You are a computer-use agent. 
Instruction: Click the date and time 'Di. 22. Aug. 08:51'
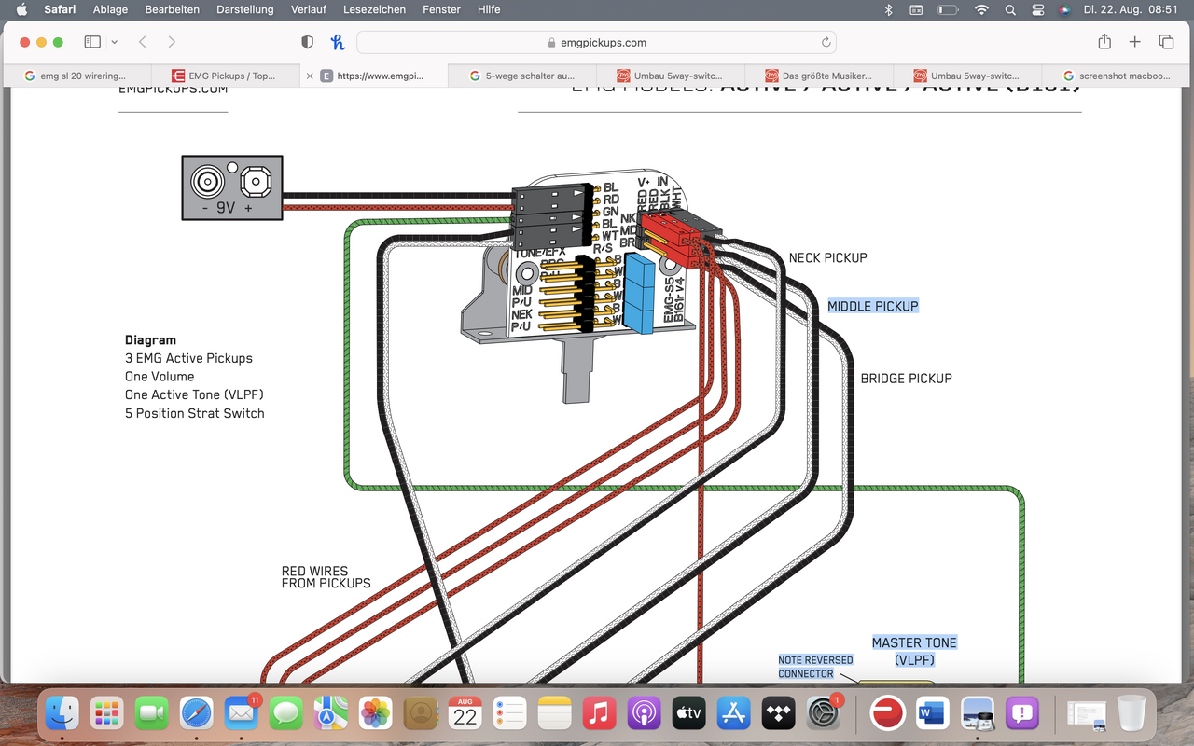(1130, 9)
